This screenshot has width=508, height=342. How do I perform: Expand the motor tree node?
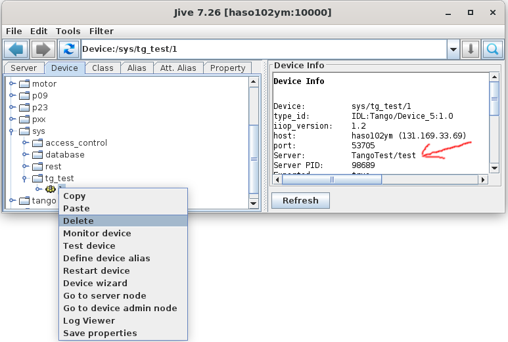[x=12, y=83]
